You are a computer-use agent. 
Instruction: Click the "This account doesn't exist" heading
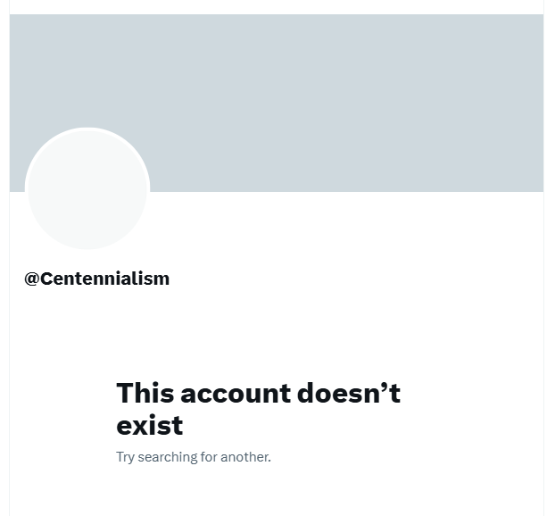pos(259,408)
